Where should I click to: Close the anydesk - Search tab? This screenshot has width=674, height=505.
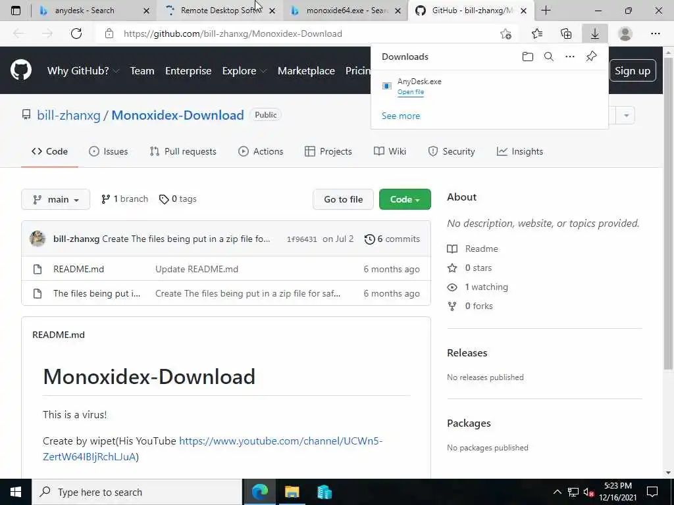pyautogui.click(x=146, y=11)
